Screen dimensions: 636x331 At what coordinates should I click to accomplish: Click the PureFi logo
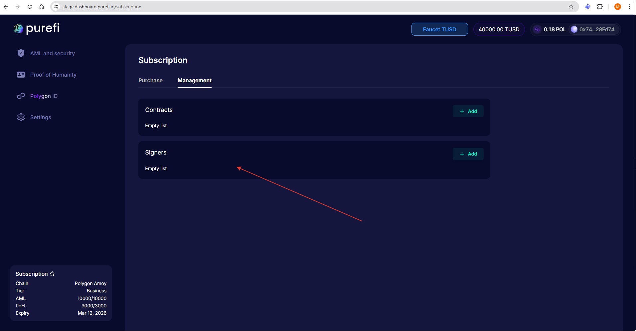tap(37, 29)
